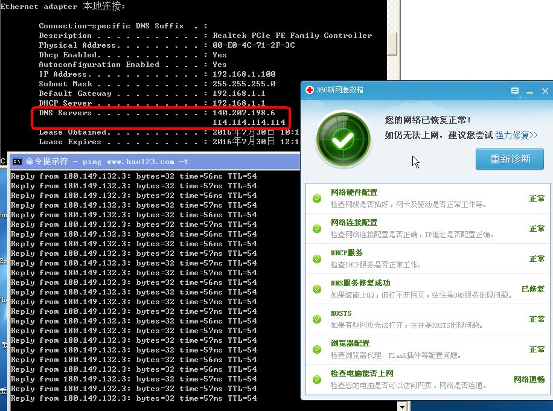The image size is (553, 411).
Task: Close the 360断网急救箱 window
Action: (545, 91)
